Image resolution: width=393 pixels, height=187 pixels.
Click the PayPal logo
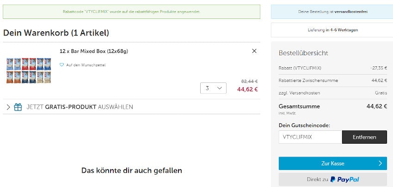345,180
